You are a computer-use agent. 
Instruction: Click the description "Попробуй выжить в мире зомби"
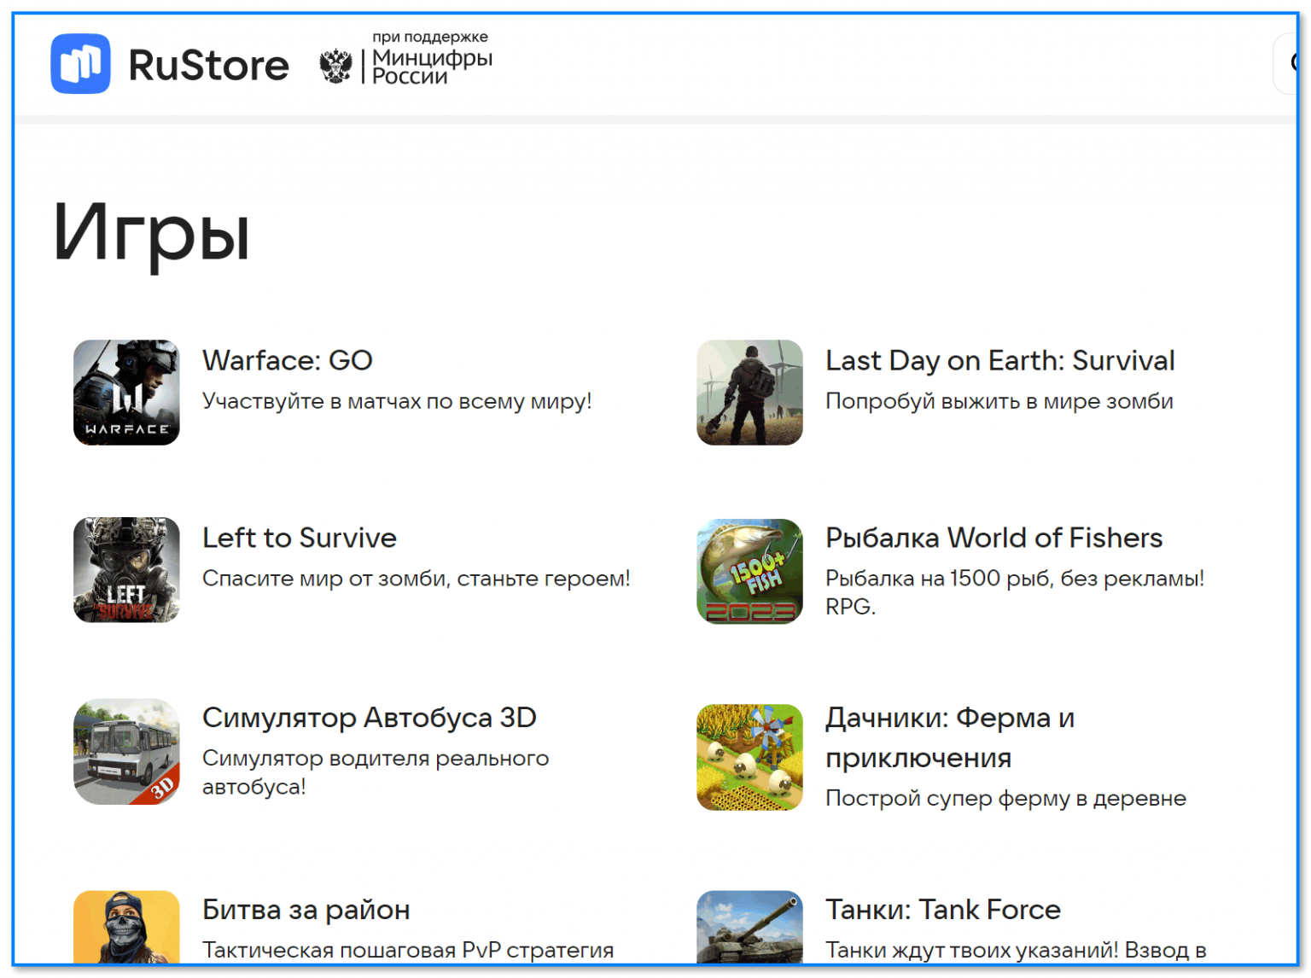coord(999,401)
